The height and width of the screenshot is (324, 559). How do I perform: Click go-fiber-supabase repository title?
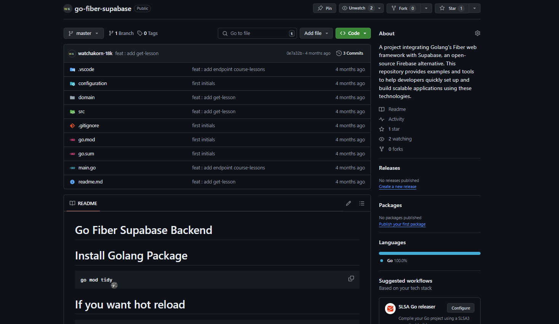103,9
